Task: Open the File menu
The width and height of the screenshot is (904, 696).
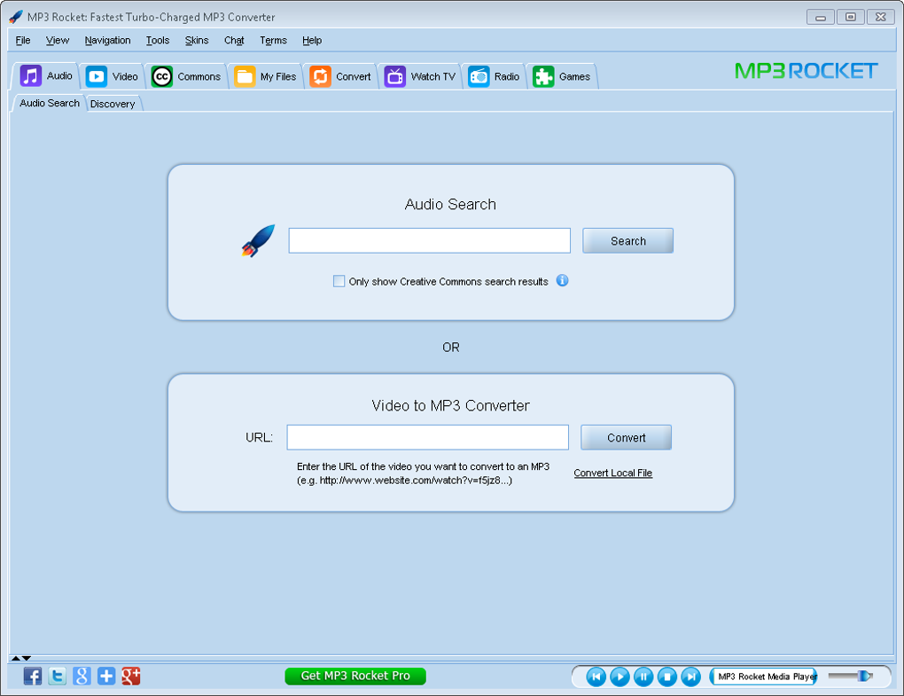Action: point(23,41)
